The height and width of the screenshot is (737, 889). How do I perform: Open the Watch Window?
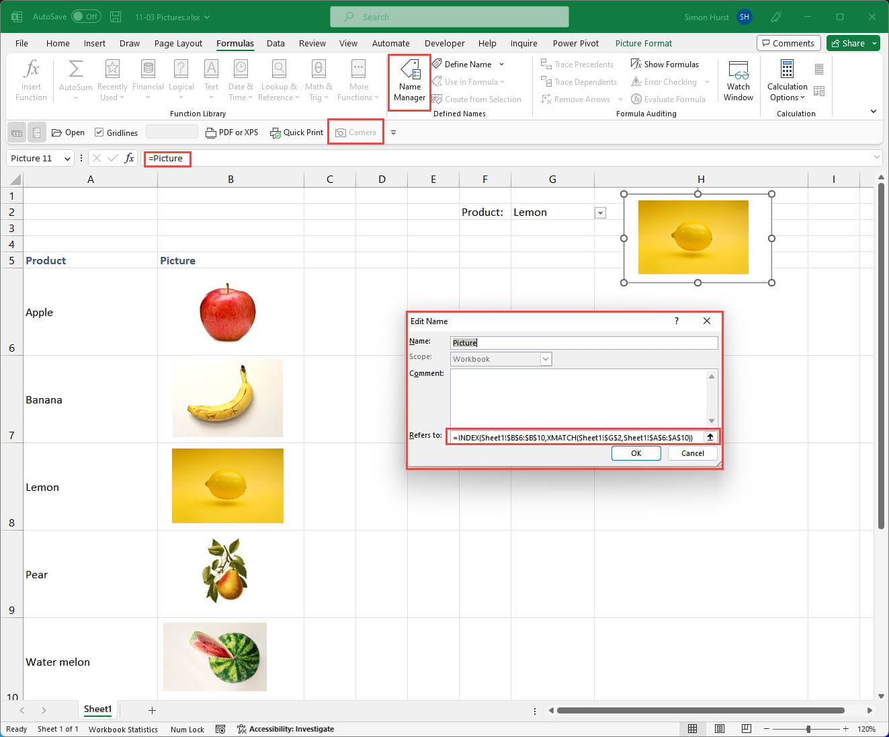(738, 82)
